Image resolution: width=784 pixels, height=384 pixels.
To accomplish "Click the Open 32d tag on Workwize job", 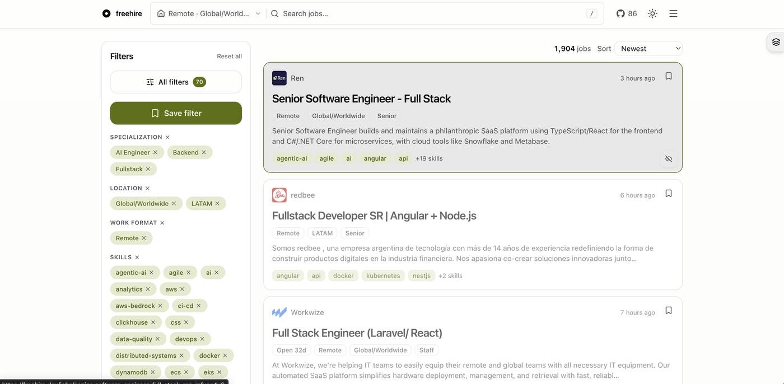I will click(291, 350).
